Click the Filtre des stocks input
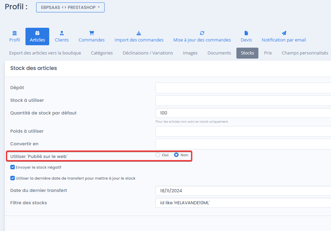Viewport: 331px width, 231px height. pyautogui.click(x=243, y=203)
